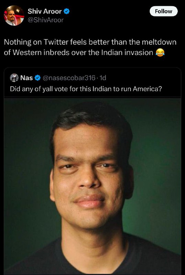Open the @ShivAroor handle
This screenshot has width=185, height=275.
click(x=46, y=20)
